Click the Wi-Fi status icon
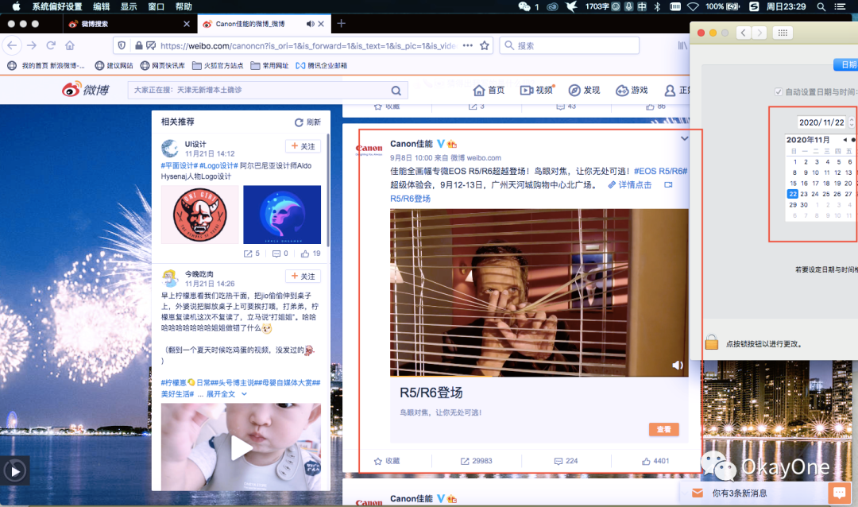The height and width of the screenshot is (507, 858). pos(694,6)
